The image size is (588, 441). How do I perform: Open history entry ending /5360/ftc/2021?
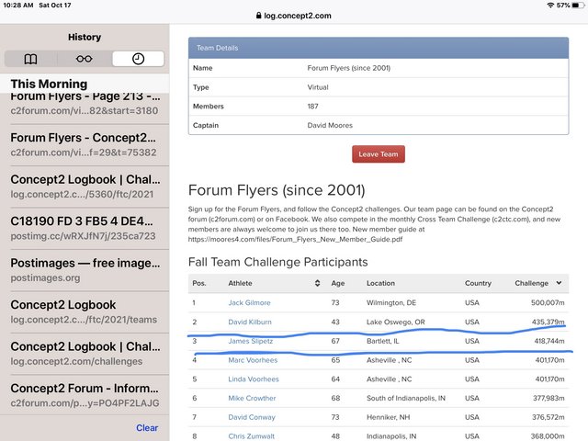point(85,187)
